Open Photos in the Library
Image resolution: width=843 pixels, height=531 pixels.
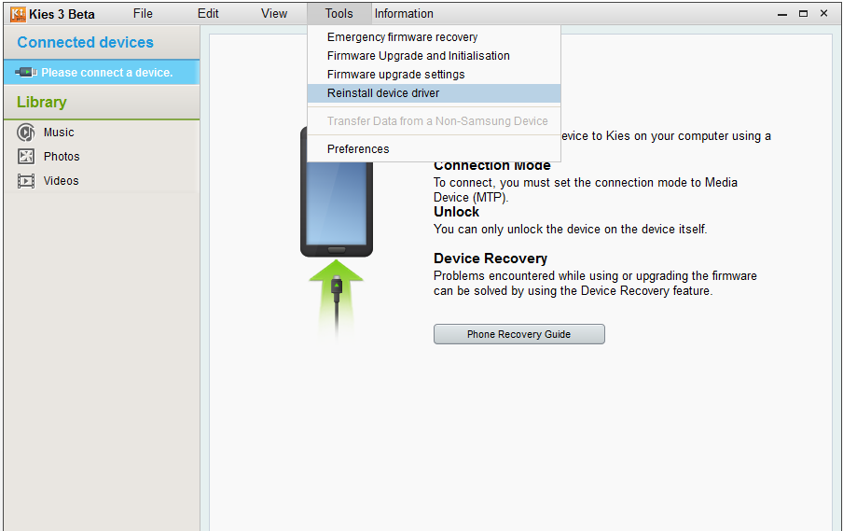click(62, 157)
